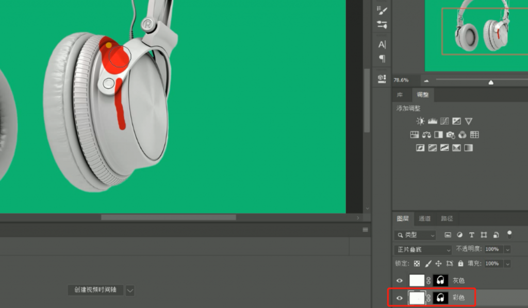Add an Invert adjustment

(x=420, y=148)
